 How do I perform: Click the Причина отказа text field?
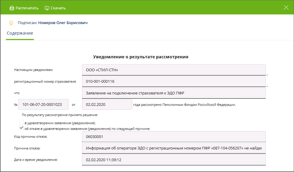click(174, 148)
